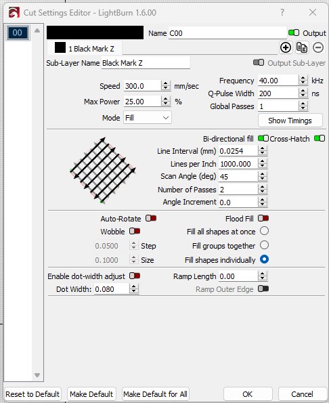Decrease the Max Power value with down arrow
Screen dimensions: 329x403
[x=166, y=104]
